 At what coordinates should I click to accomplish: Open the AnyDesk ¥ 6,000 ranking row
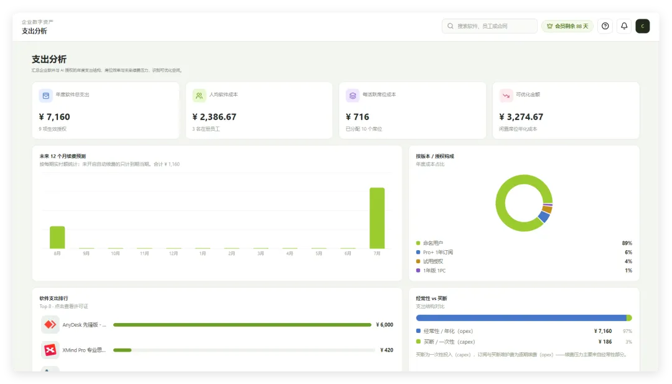(x=217, y=324)
